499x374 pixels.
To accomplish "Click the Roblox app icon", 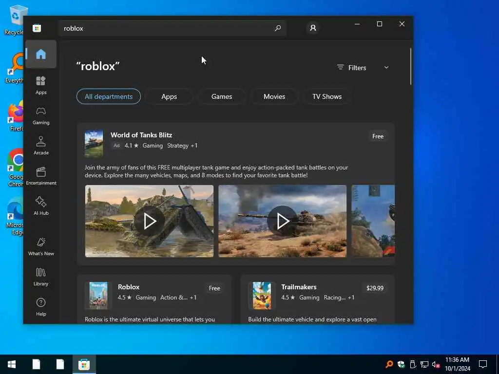I will coord(98,296).
